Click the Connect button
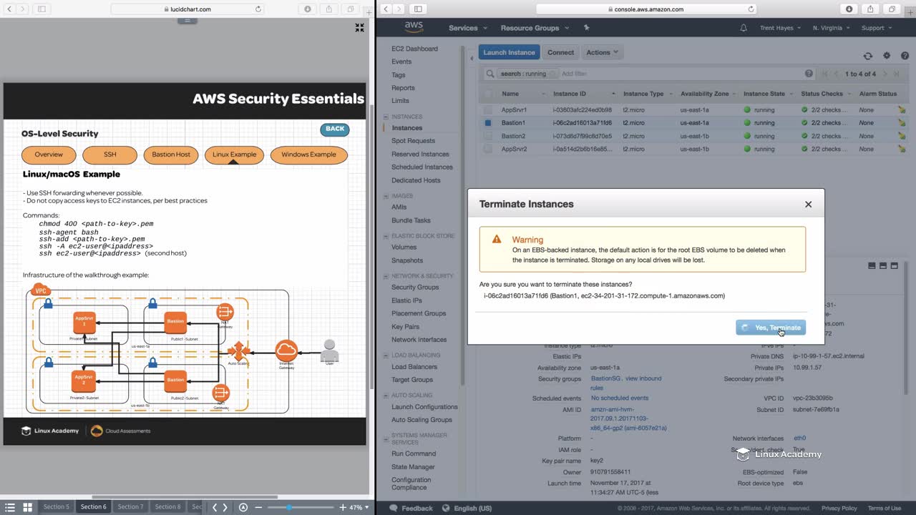Image resolution: width=916 pixels, height=515 pixels. 560,52
